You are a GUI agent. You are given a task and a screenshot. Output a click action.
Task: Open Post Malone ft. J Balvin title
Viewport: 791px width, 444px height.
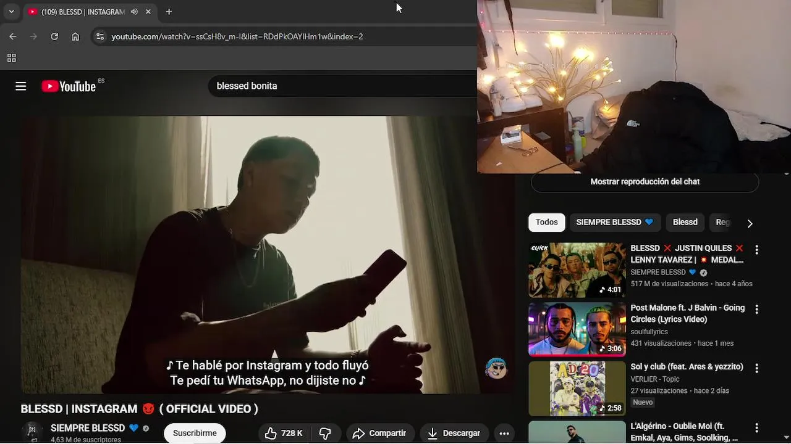coord(688,313)
